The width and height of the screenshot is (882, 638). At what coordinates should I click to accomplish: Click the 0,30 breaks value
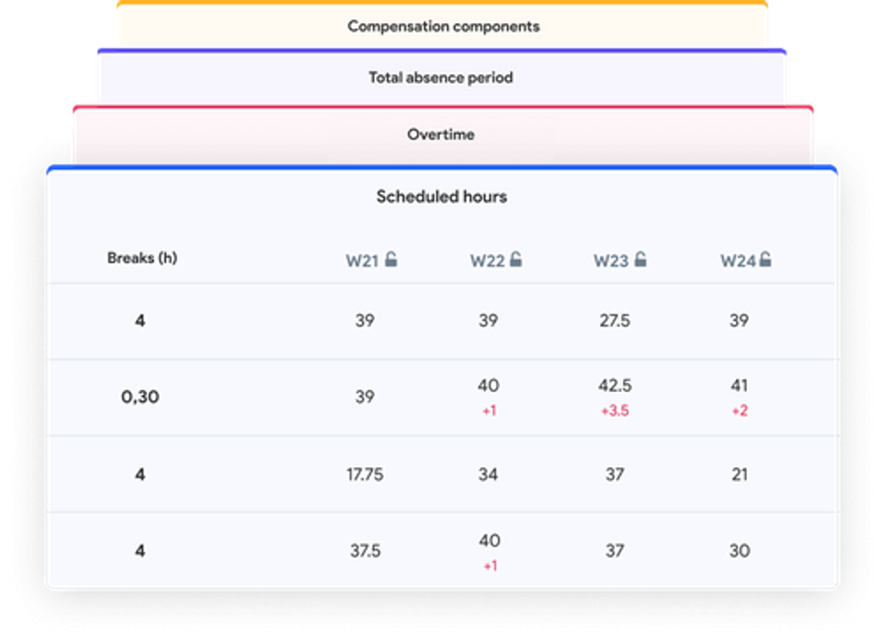[x=140, y=397]
